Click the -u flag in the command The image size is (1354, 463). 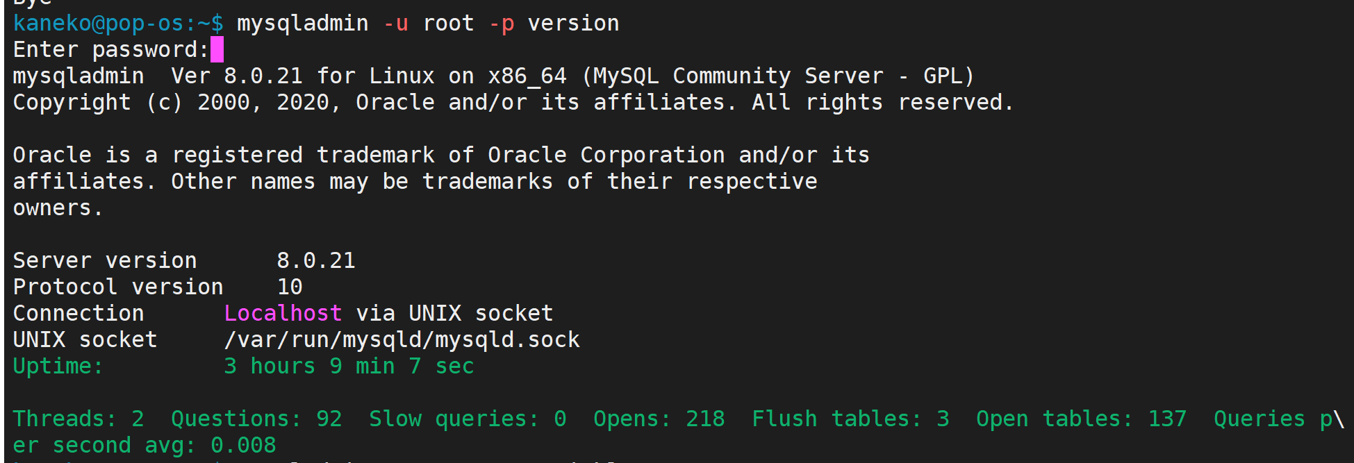tap(396, 24)
